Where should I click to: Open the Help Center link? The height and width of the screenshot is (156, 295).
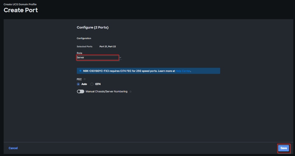[x=183, y=71]
